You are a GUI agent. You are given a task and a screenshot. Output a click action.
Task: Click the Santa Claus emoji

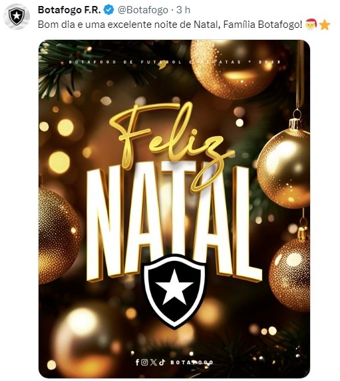311,24
